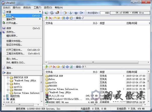The image size is (152, 112).
Task: Choose 打开光盘... from the File menu
Action: coord(12,23)
